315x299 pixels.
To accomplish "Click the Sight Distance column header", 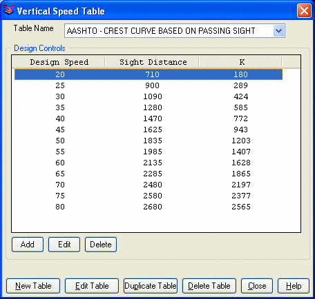I will [x=153, y=62].
